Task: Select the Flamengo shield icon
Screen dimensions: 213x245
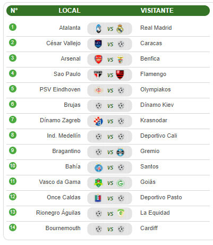Action: tap(120, 74)
